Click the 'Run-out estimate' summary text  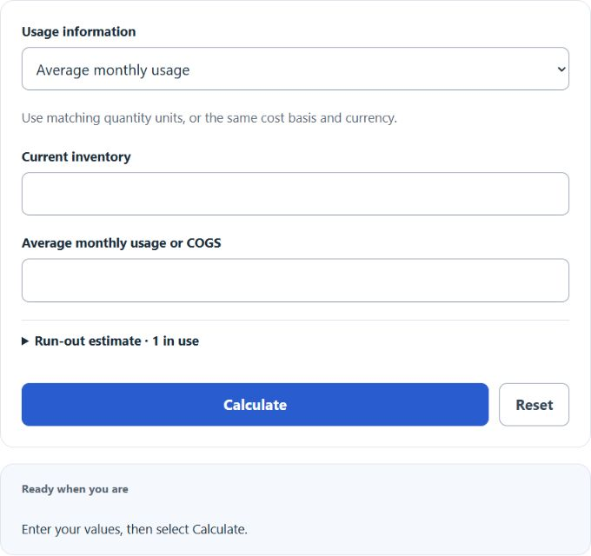pos(88,341)
